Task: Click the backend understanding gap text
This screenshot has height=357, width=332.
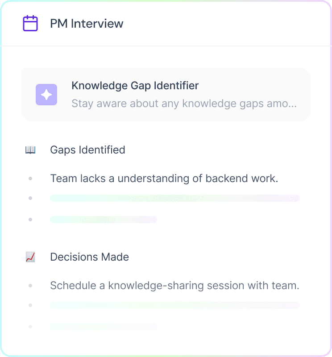Action: pyautogui.click(x=164, y=178)
